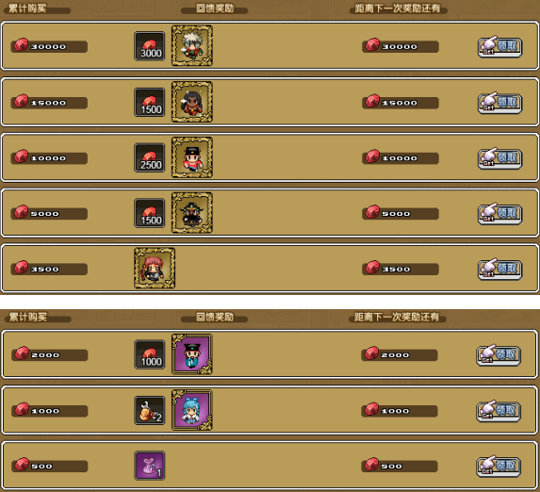The width and height of the screenshot is (540, 492).
Task: Click the 2500 gem reward icon
Action: (x=150, y=157)
